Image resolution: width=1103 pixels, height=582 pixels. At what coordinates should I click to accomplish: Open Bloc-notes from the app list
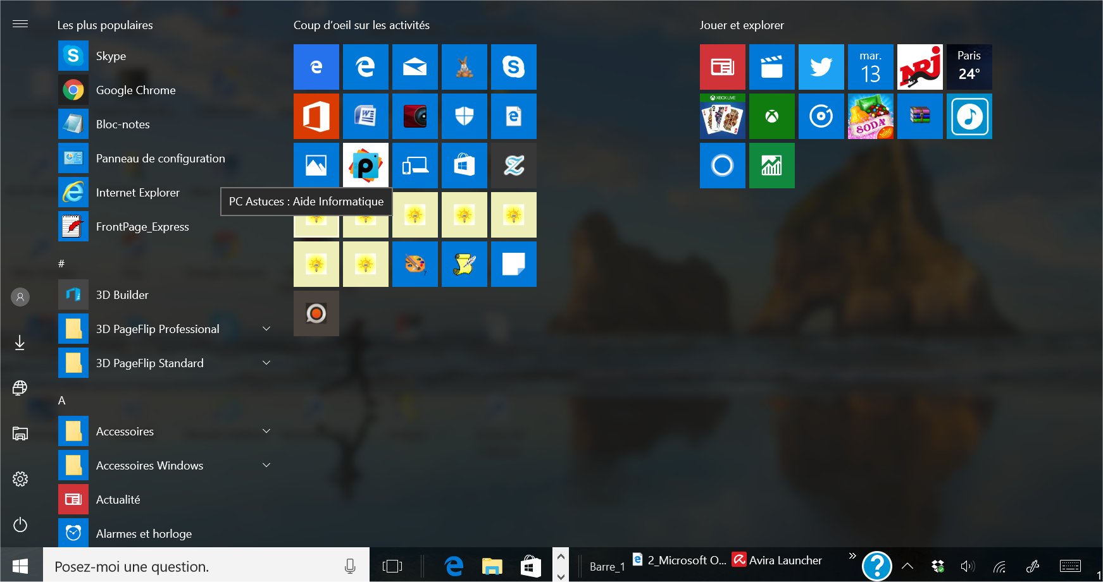[x=166, y=124]
